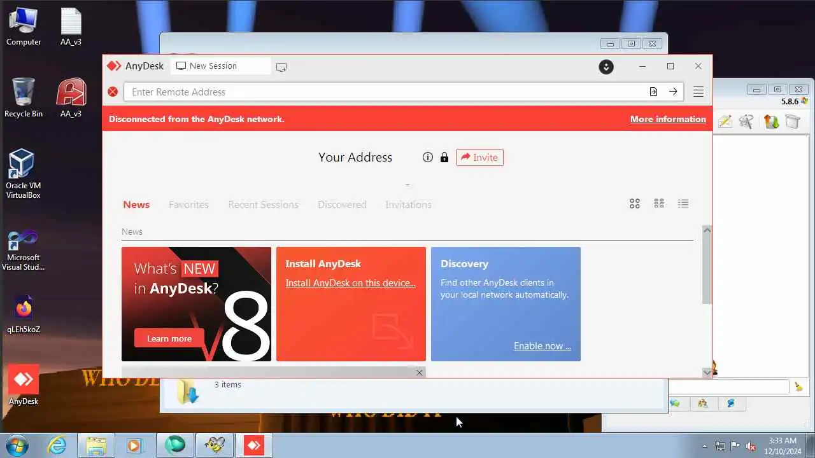Click the bee icon taskbar button
Image resolution: width=815 pixels, height=458 pixels.
tap(215, 445)
